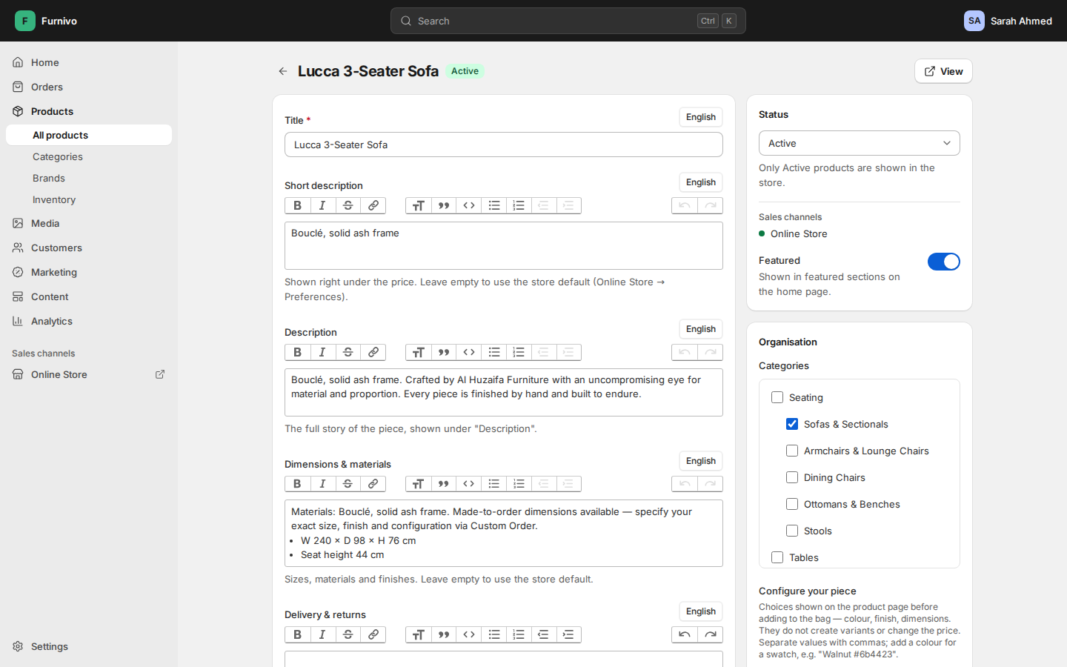Toggle heading in Dimensions & materials toolbar
The height and width of the screenshot is (667, 1067).
point(419,484)
